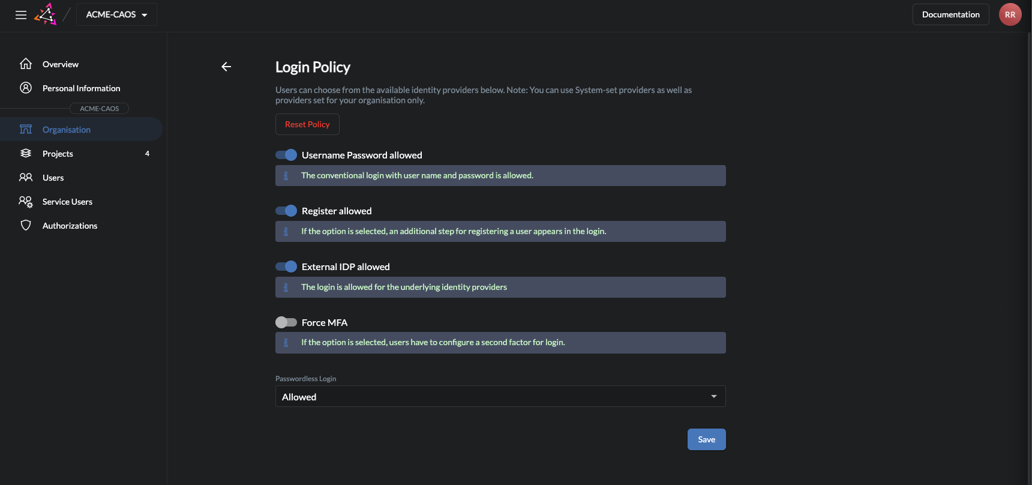Open the RR user avatar menu
Viewport: 1032px width, 485px height.
click(x=1010, y=14)
